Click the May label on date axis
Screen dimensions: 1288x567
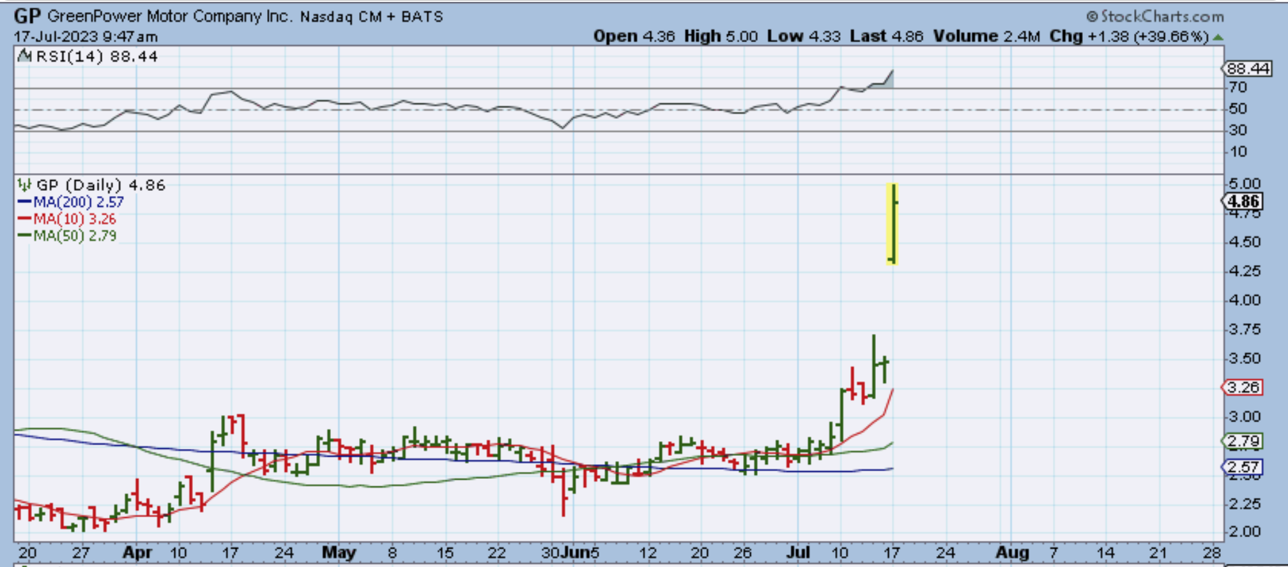339,553
